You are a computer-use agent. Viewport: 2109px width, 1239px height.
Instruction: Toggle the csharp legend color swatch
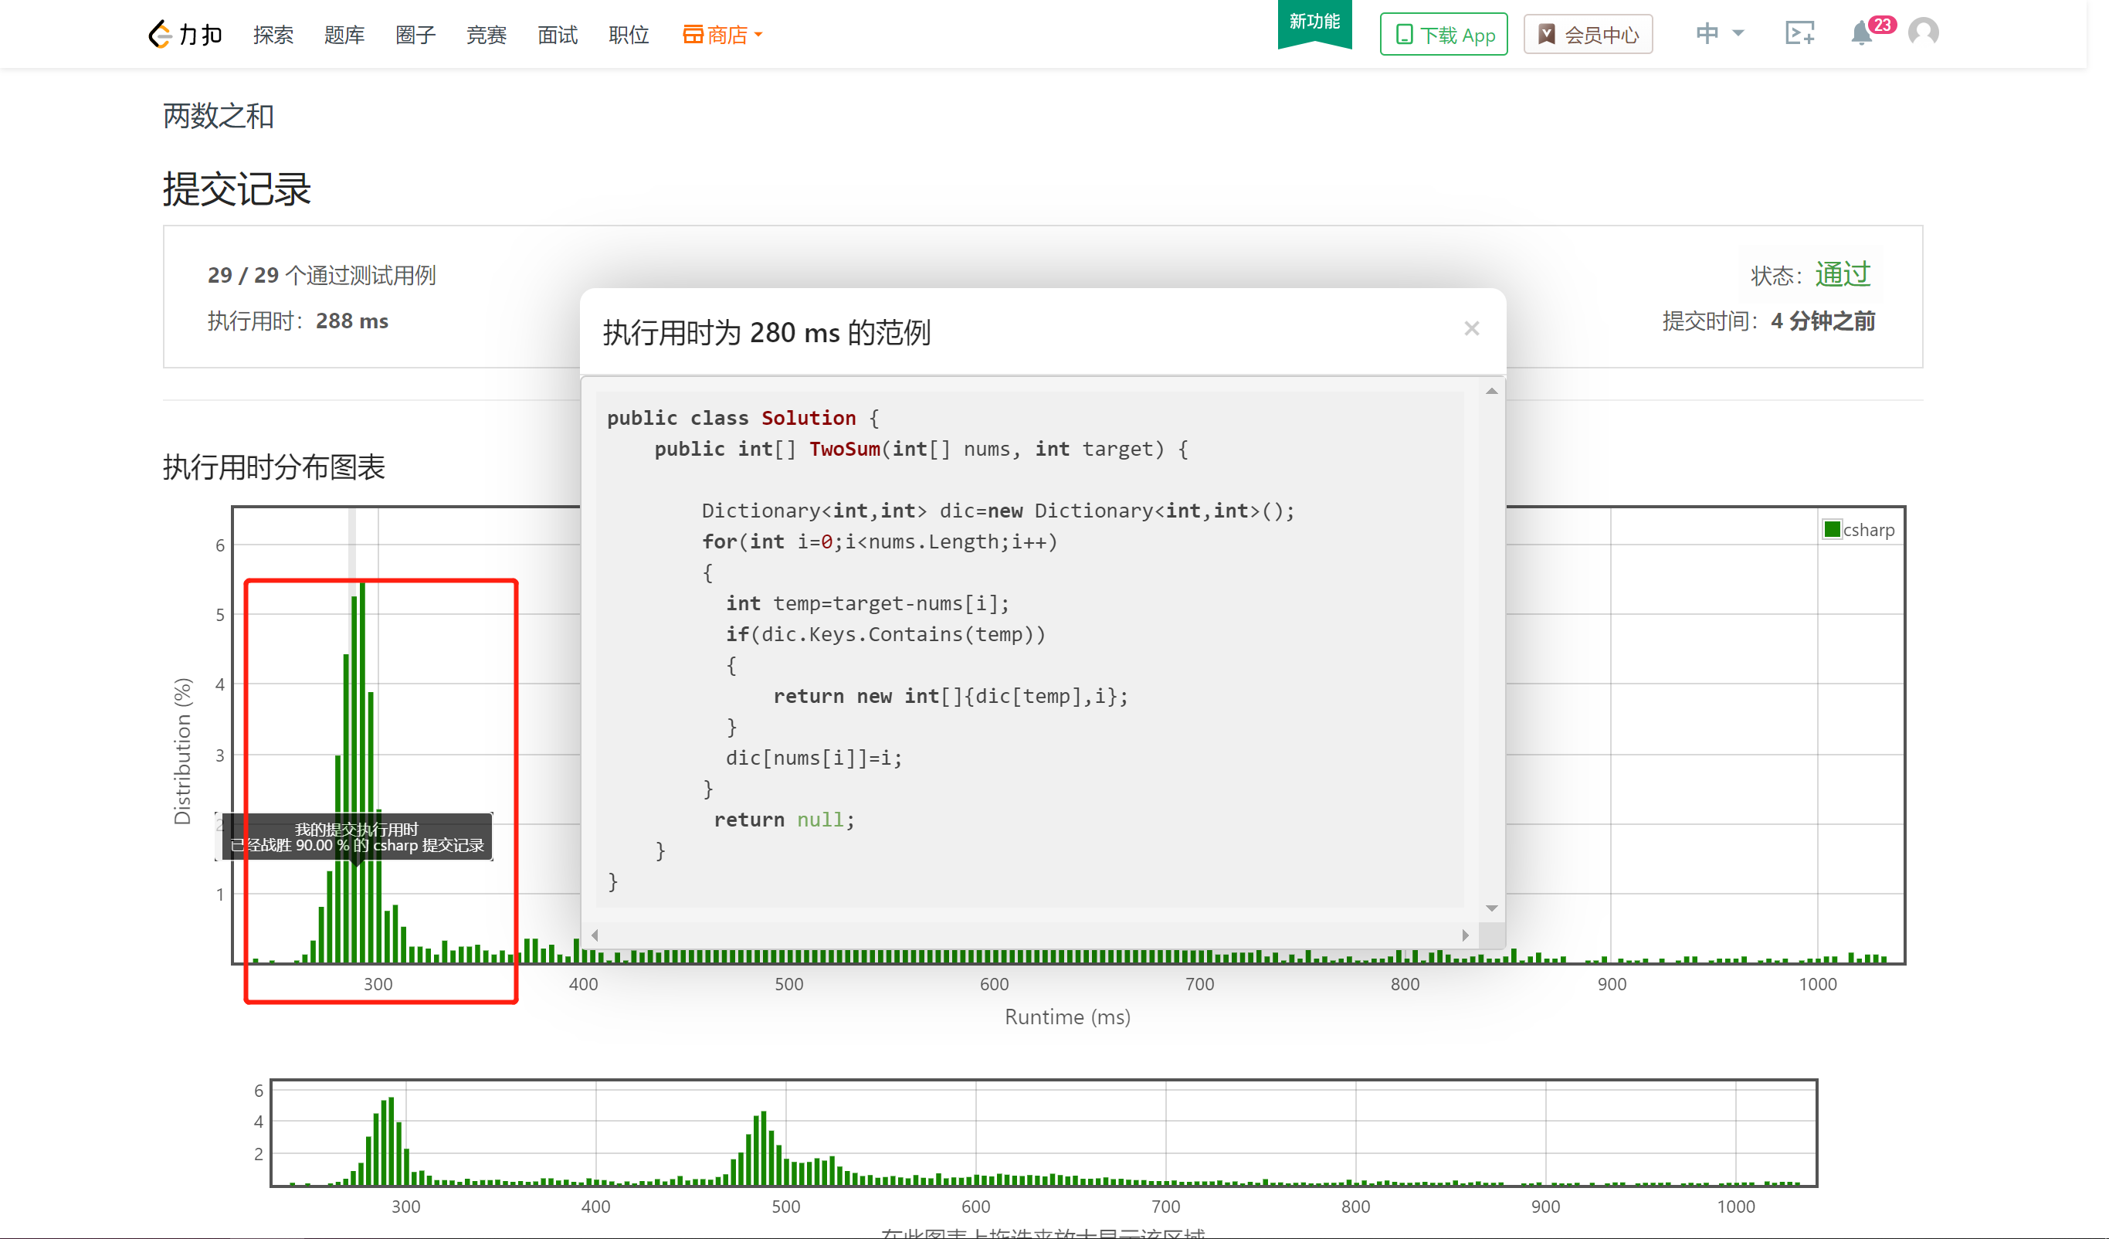tap(1832, 529)
